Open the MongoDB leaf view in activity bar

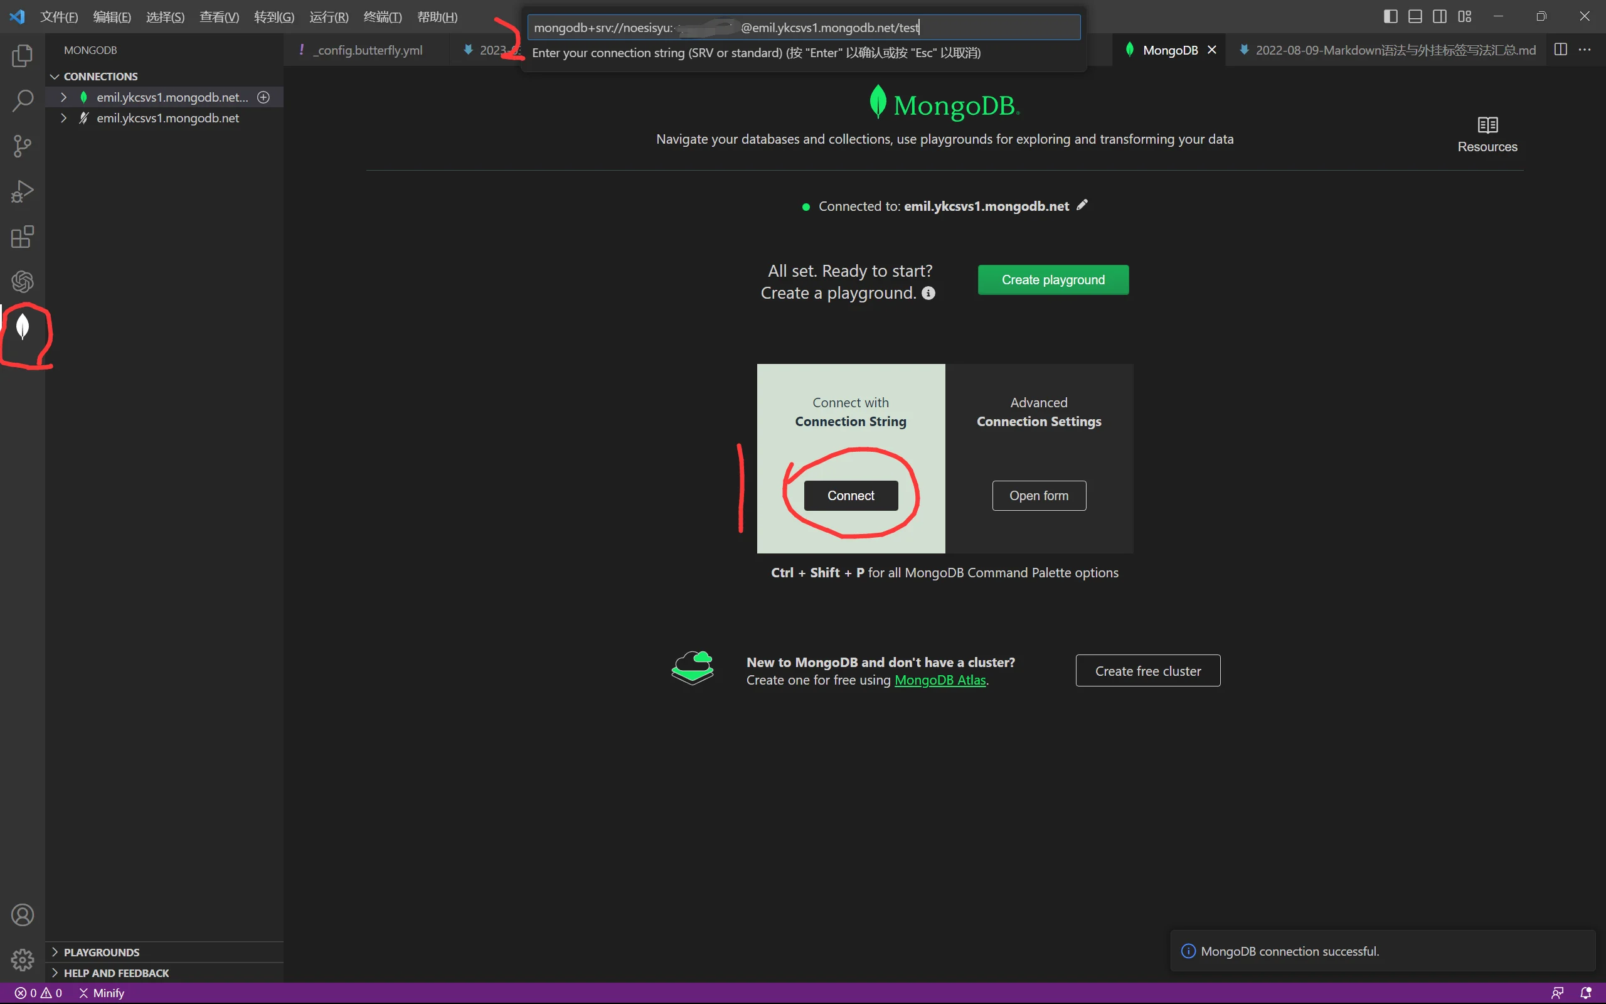23,327
